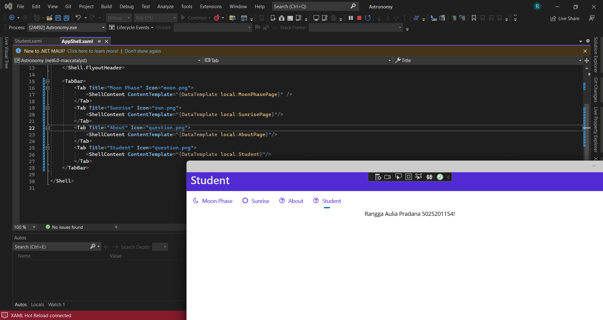
Task: Enable element selection in the running app toolbar
Action: click(398, 177)
